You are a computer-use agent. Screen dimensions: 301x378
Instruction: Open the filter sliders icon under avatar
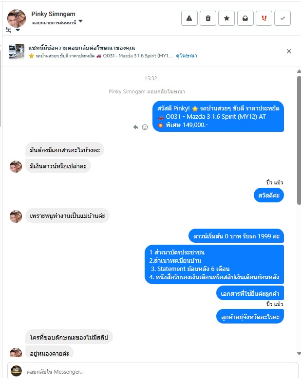pos(8,30)
